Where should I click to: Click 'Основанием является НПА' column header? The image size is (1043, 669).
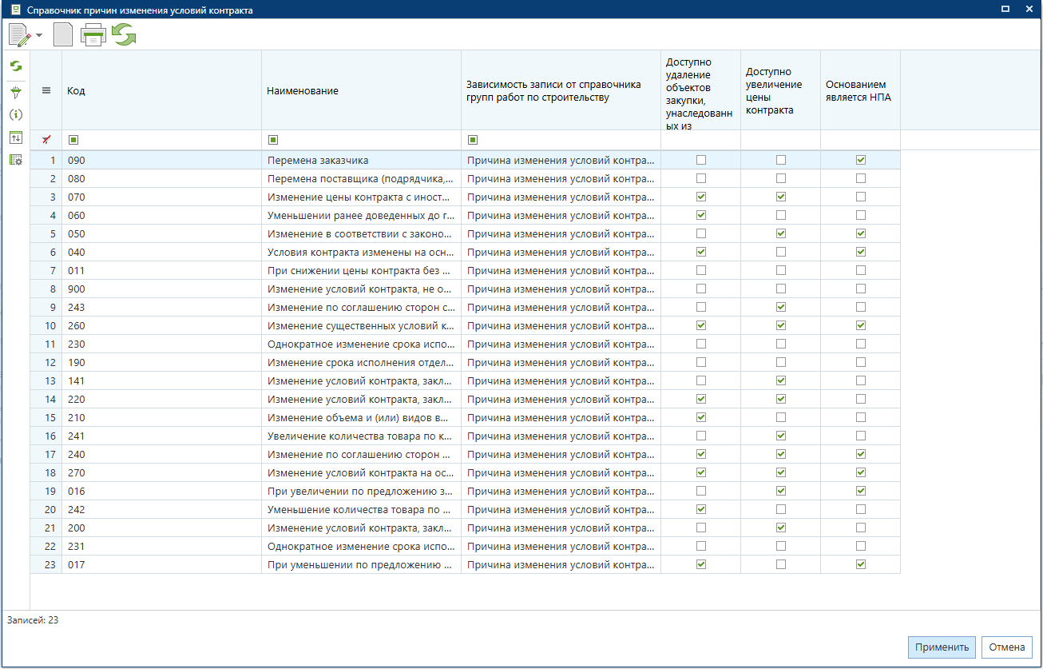tap(861, 90)
